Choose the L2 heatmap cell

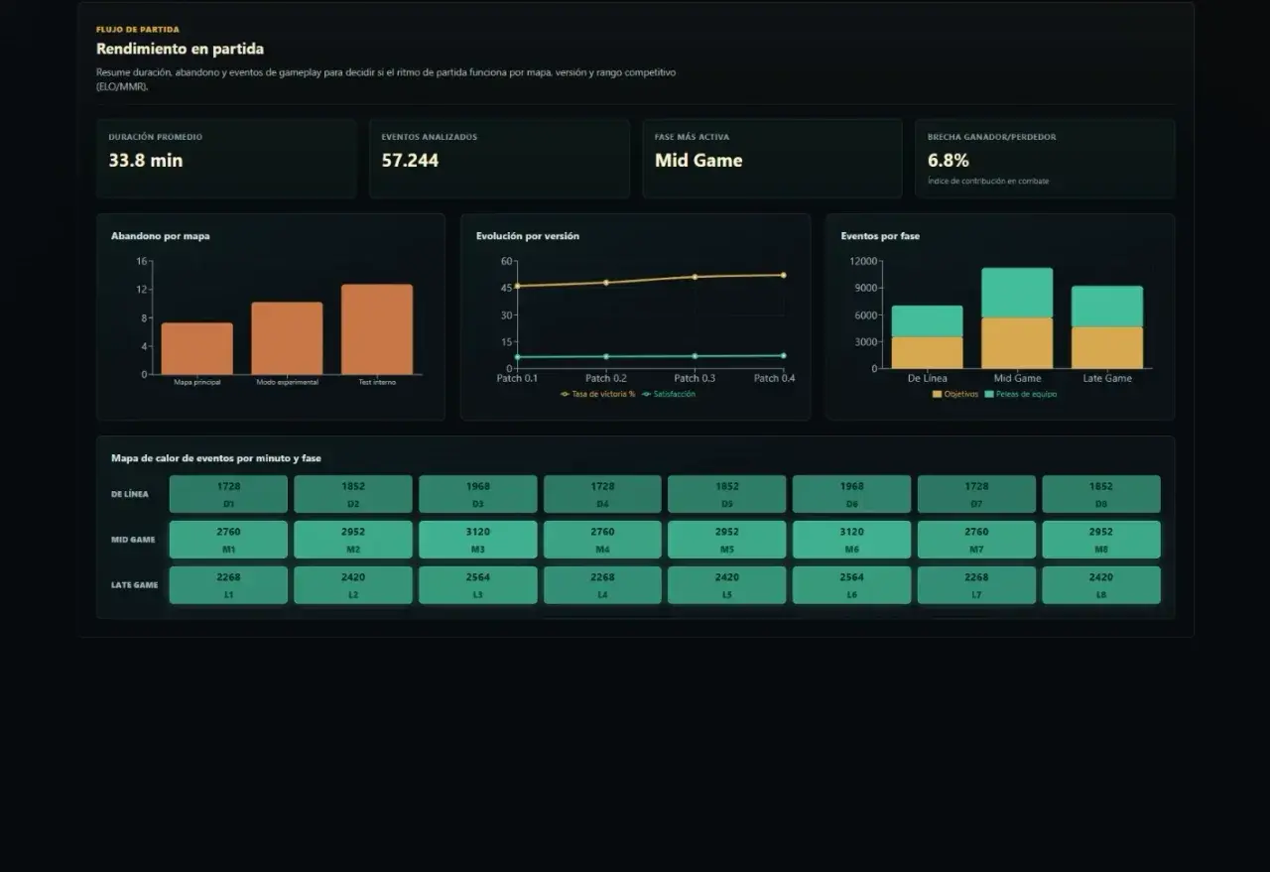[353, 585]
